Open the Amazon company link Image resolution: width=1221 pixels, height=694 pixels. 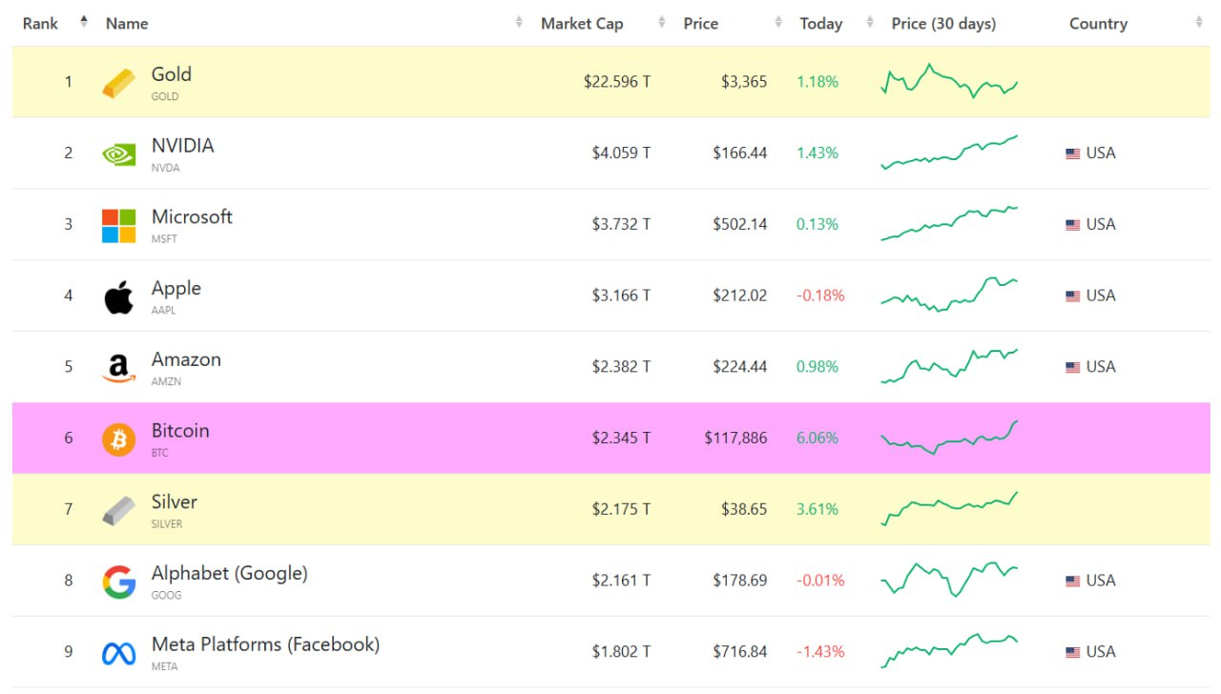coord(186,359)
